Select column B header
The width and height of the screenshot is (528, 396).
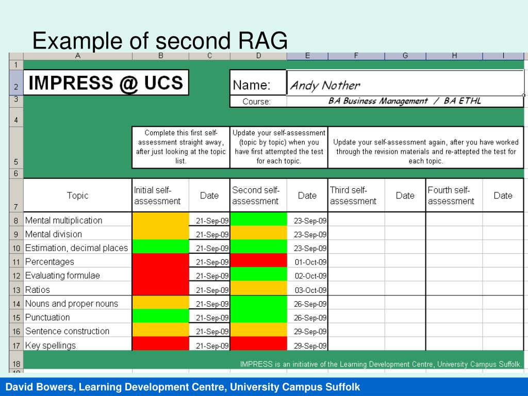(161, 56)
